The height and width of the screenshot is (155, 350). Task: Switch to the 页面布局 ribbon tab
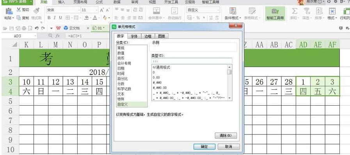point(80,2)
